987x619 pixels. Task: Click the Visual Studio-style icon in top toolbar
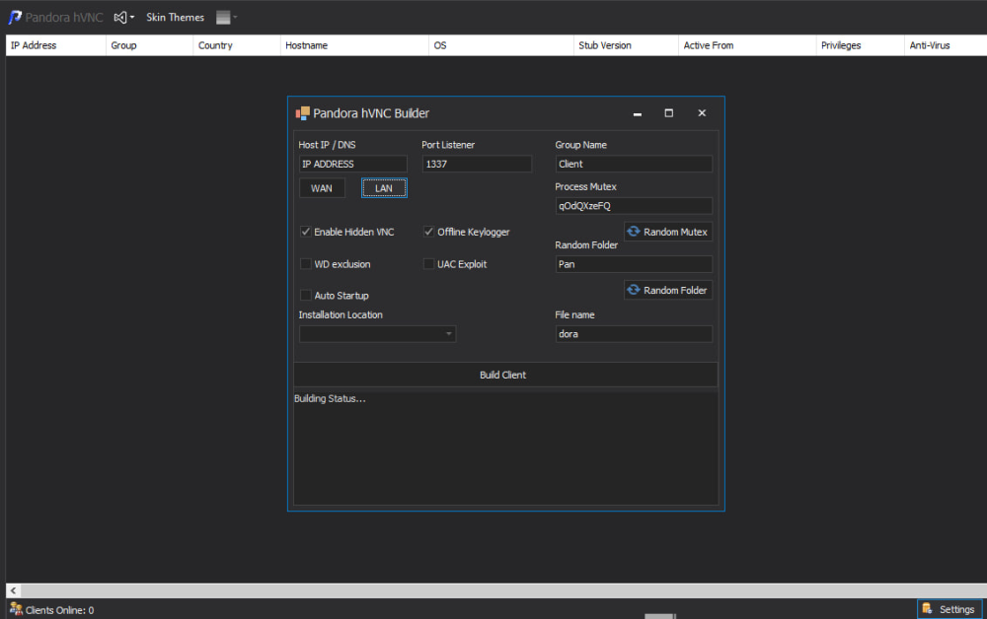pos(120,18)
